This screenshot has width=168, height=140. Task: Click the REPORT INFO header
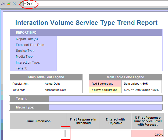coord(86,33)
